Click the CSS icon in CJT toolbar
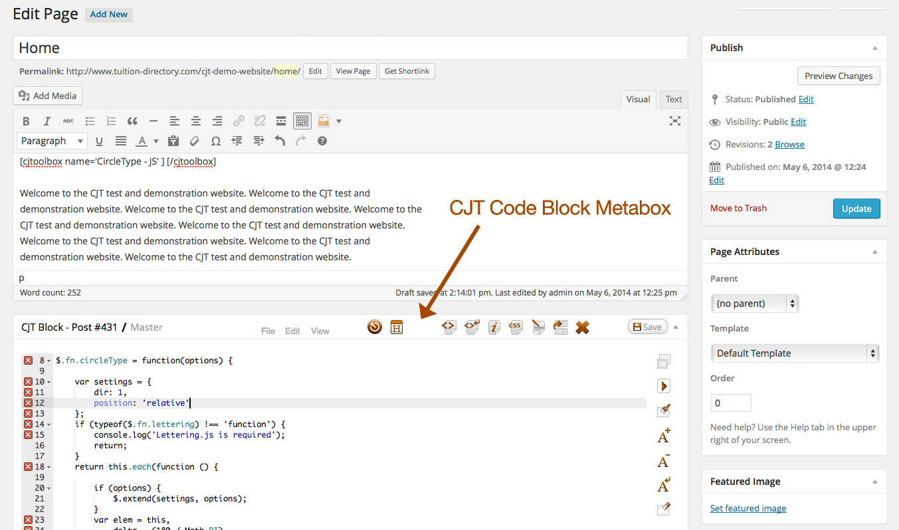Image resolution: width=899 pixels, height=530 pixels. (516, 327)
